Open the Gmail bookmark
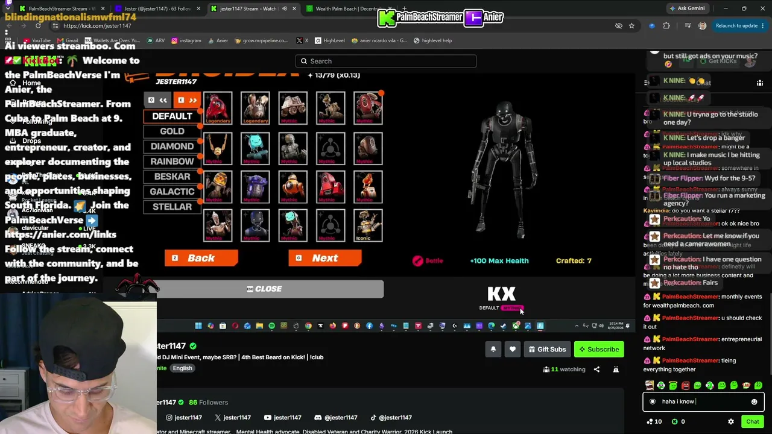 coord(68,40)
